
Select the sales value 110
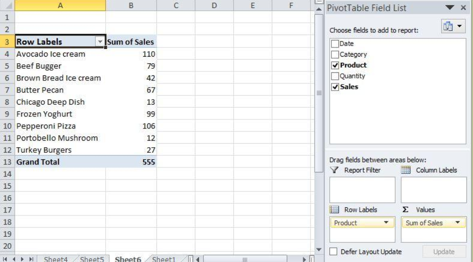[x=131, y=54]
